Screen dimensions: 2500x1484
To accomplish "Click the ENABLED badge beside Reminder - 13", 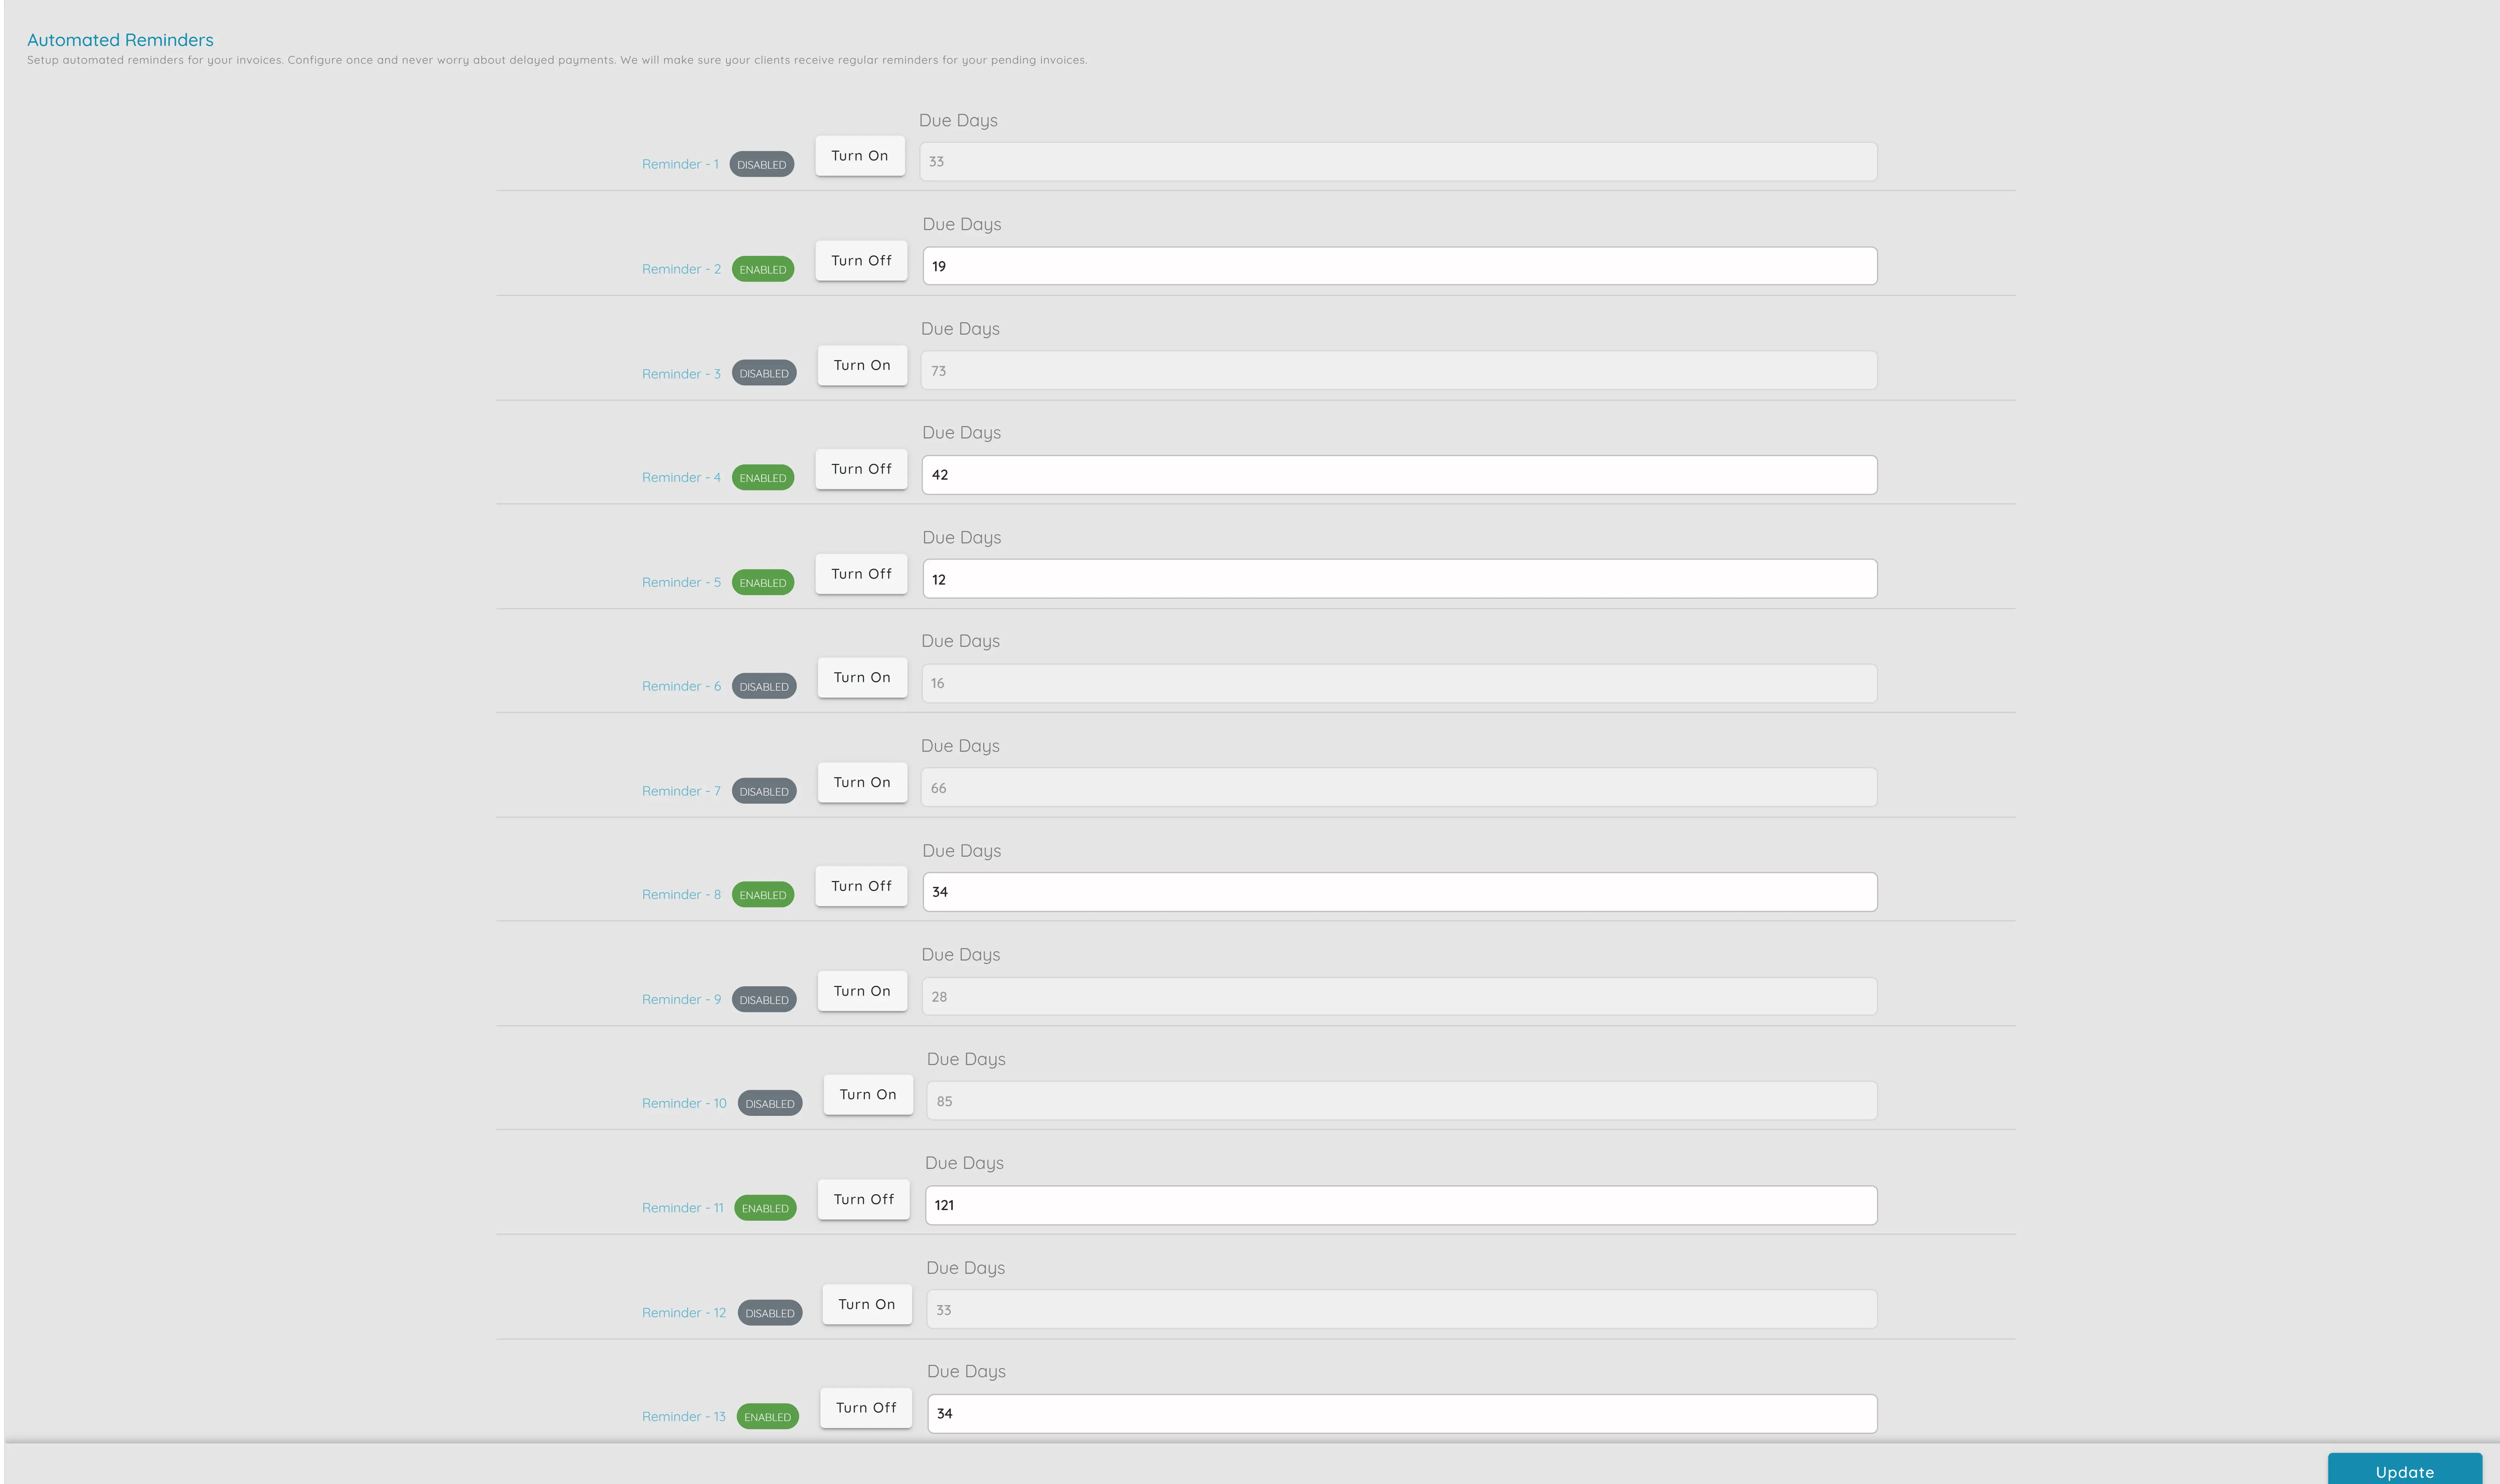I will (x=767, y=1416).
